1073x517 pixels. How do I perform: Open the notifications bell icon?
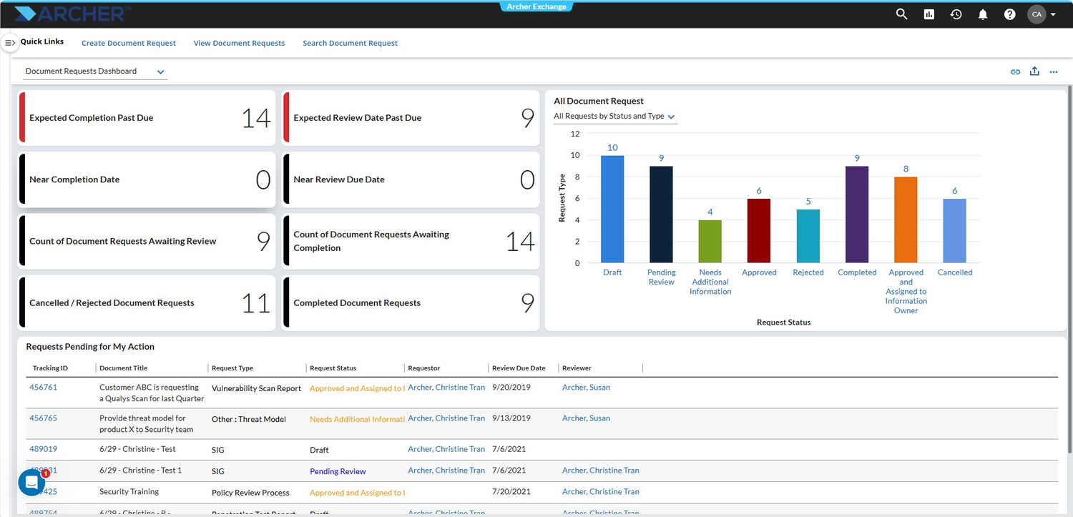click(x=983, y=14)
